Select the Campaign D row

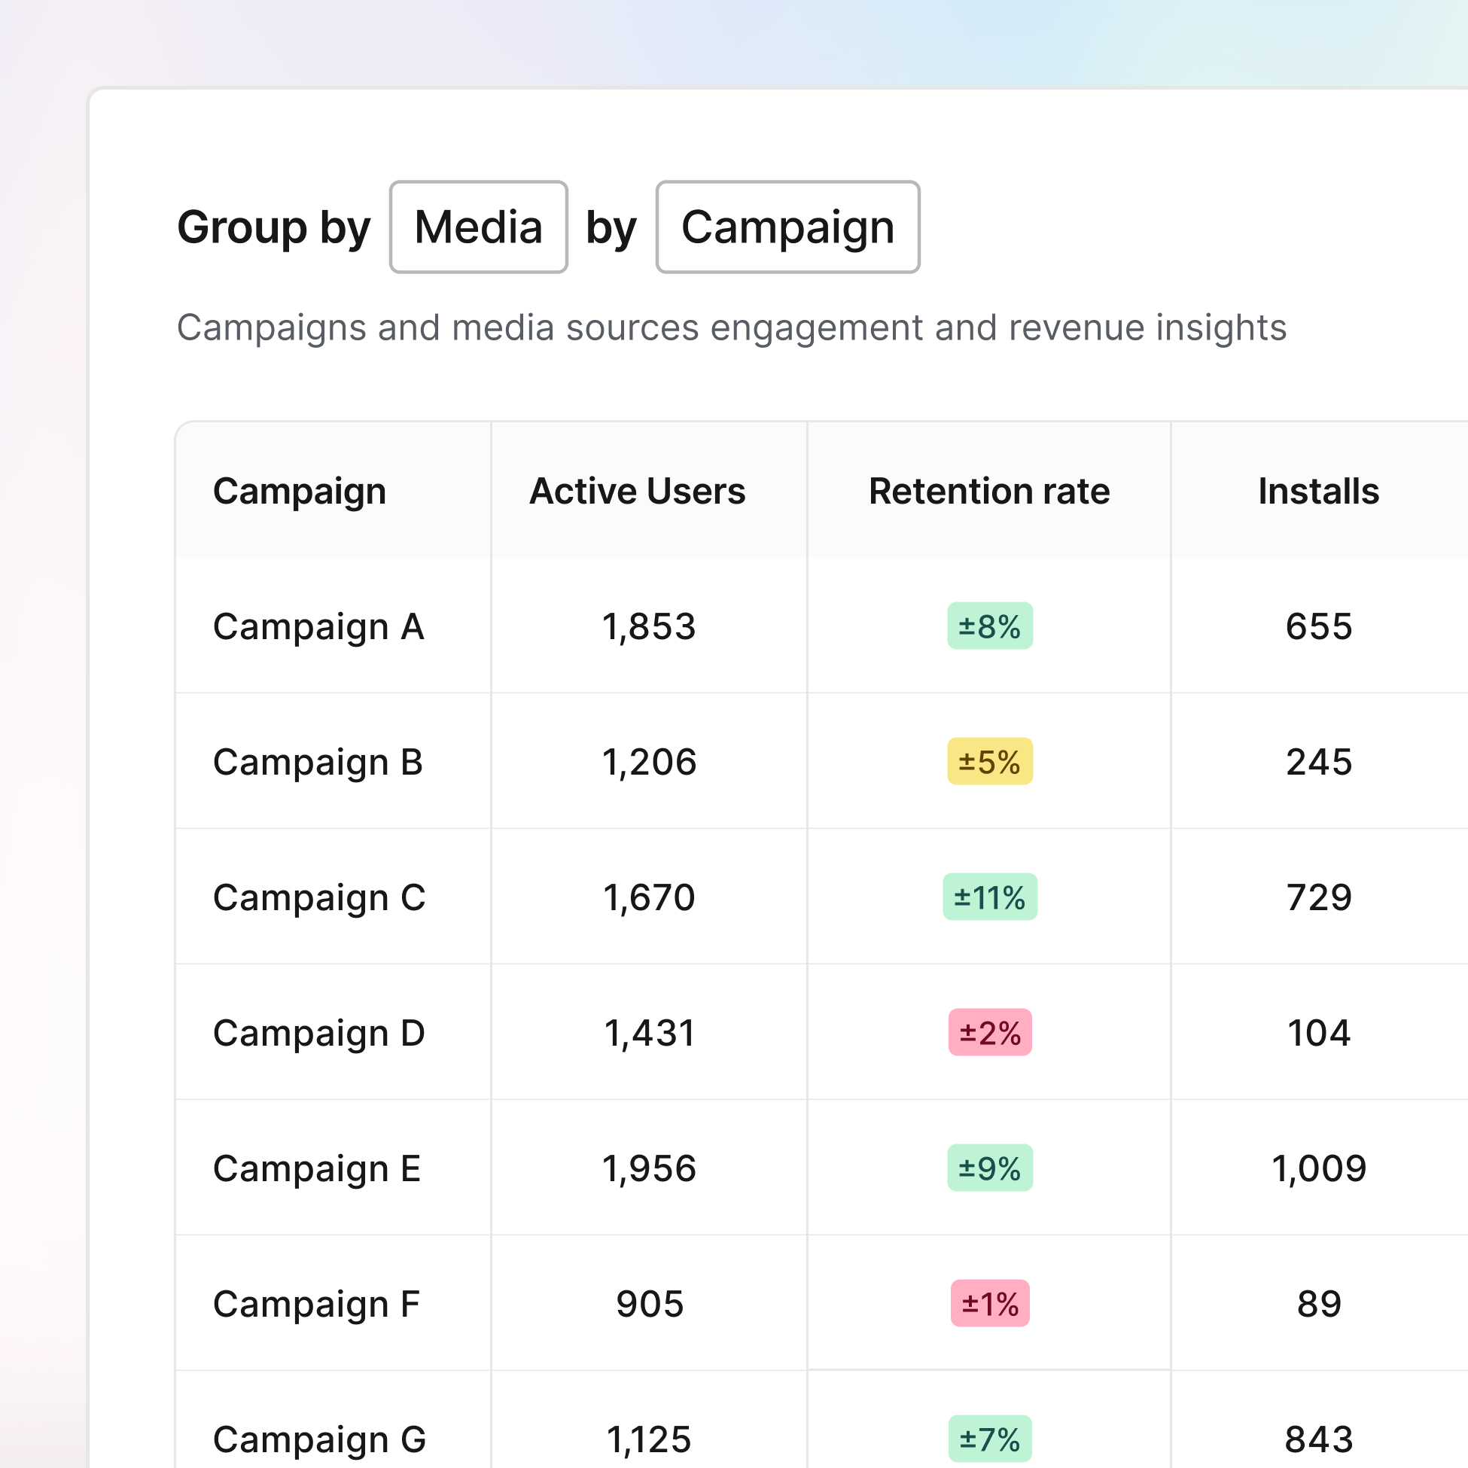[x=319, y=1033]
